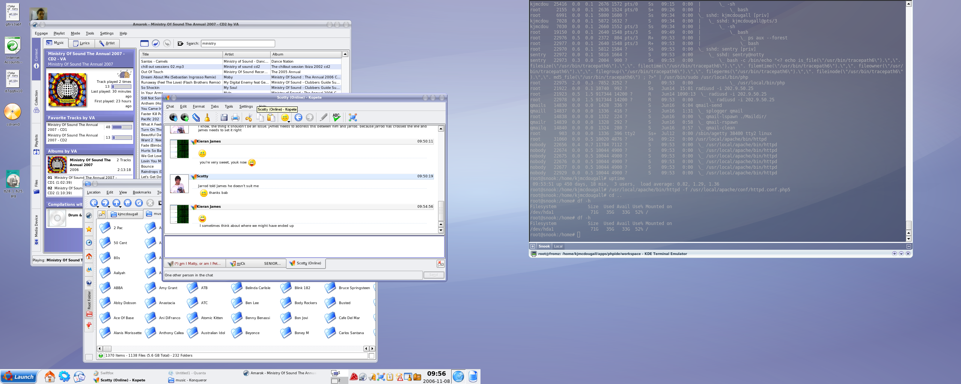961x384 pixels.
Task: Click the network contacts icon in Kopete toolbar
Action: [x=352, y=117]
